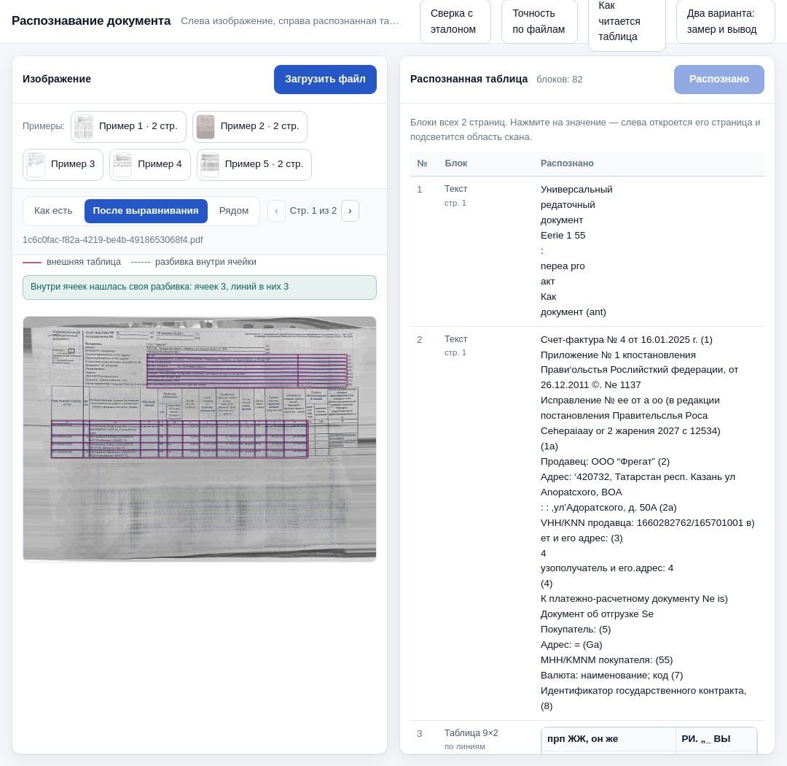The width and height of the screenshot is (787, 766).
Task: Open Два варианта: замер и вывод
Action: point(725,22)
